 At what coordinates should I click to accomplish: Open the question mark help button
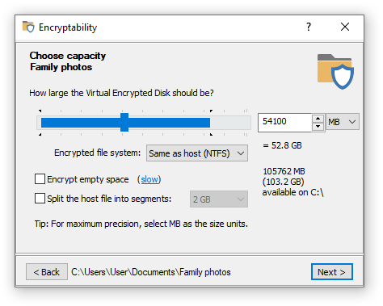309,27
